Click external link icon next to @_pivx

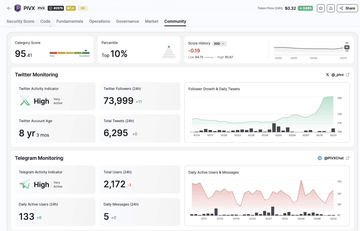pos(348,75)
